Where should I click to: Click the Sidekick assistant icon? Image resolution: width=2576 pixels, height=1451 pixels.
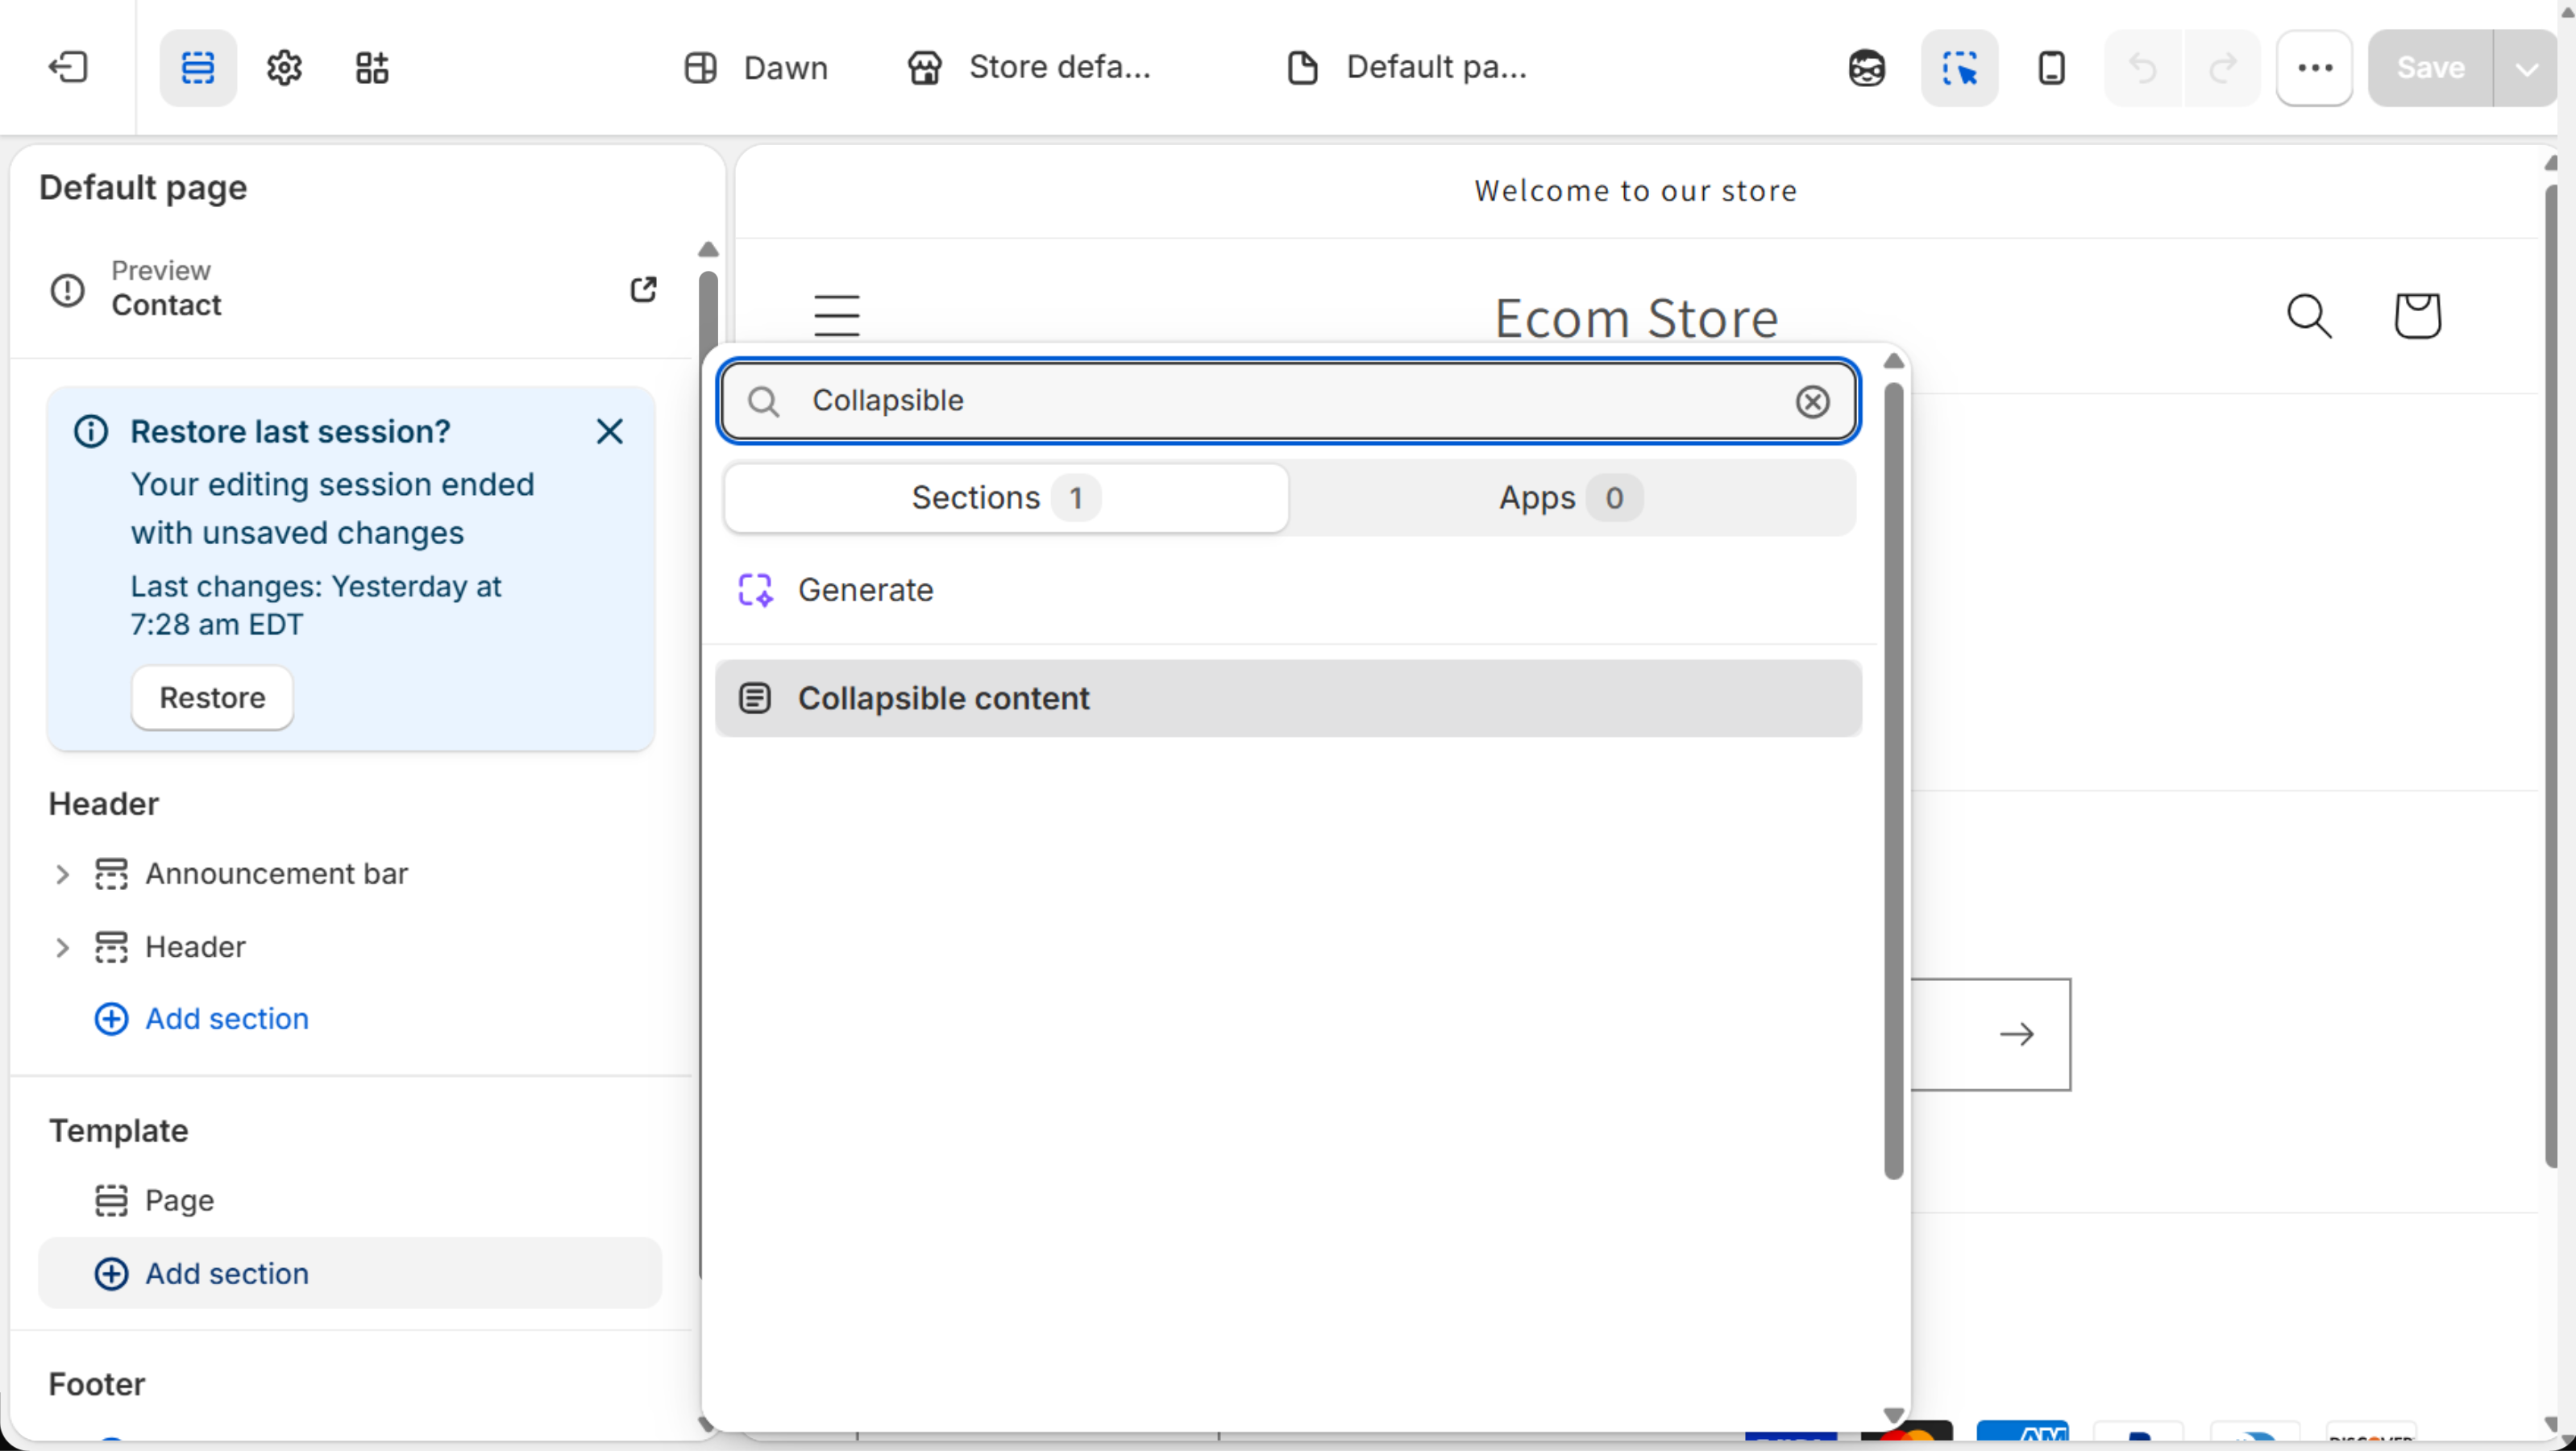[x=1866, y=68]
